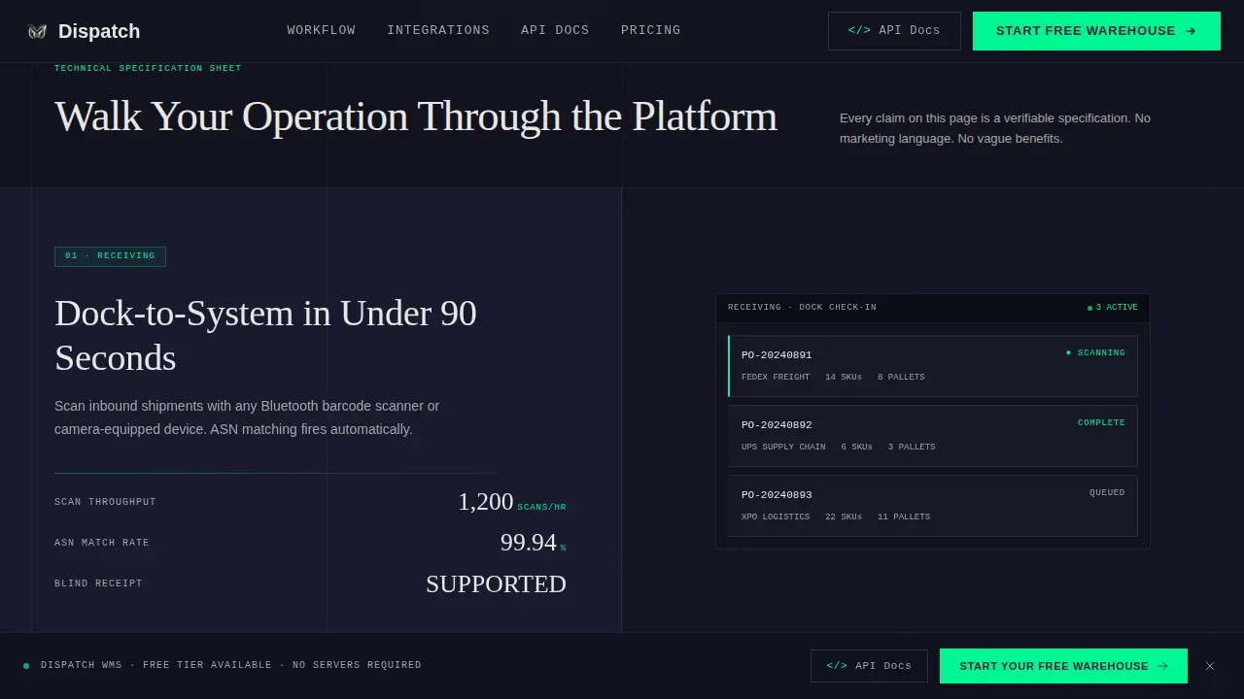Viewport: 1244px width, 699px height.
Task: Click the 3 Active indicator
Action: click(1113, 308)
